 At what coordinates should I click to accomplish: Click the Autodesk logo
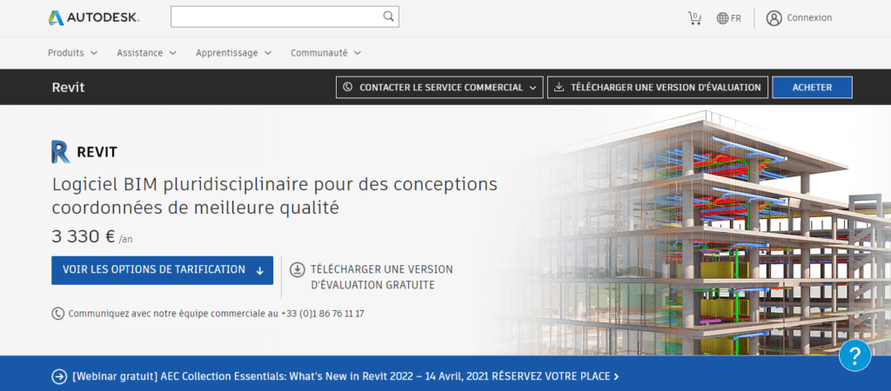coord(94,17)
